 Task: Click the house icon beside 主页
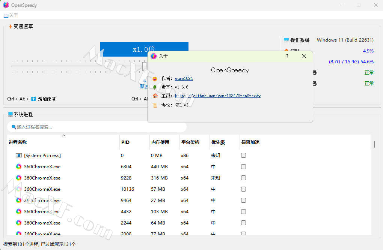(x=155, y=96)
